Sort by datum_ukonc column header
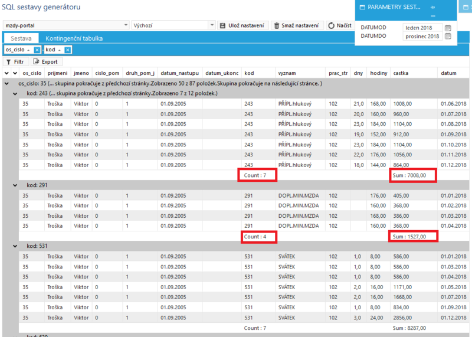This screenshot has height=337, width=472. (222, 73)
